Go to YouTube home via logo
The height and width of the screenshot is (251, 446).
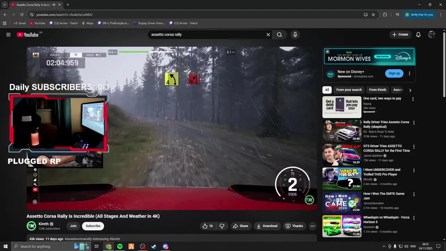[x=28, y=35]
